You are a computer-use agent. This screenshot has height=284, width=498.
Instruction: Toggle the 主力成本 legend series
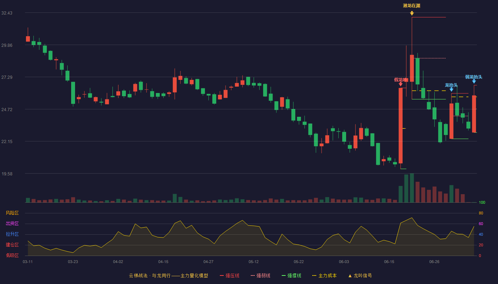324,275
